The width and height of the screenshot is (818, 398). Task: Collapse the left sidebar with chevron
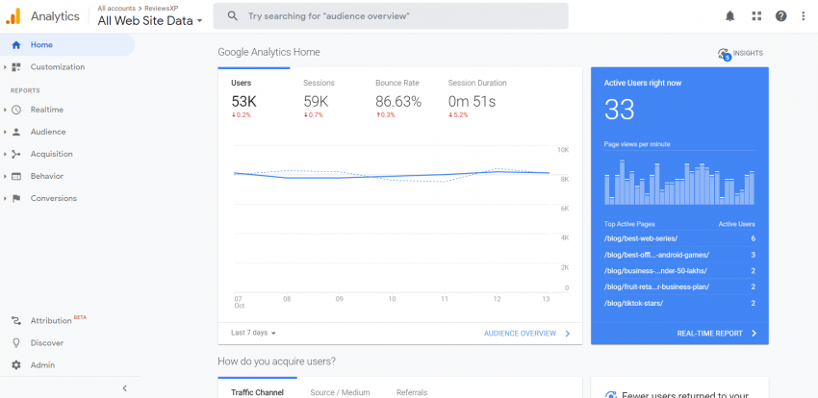click(x=125, y=388)
